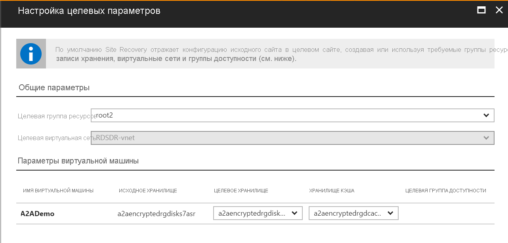508x243 pixels.
Task: Click the blue information icon
Action: [x=31, y=54]
